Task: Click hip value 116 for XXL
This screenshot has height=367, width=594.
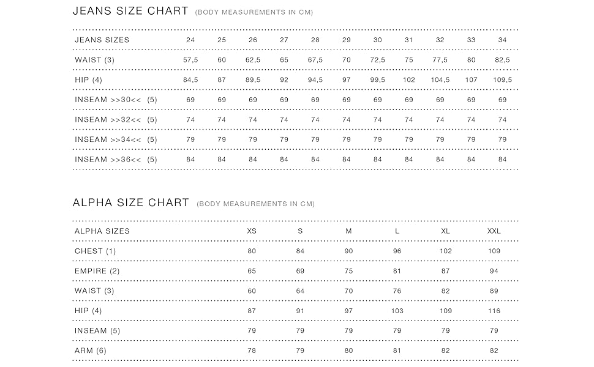Action: click(494, 311)
